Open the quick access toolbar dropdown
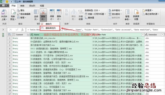This screenshot has height=95, width=165. (x=11, y=2)
